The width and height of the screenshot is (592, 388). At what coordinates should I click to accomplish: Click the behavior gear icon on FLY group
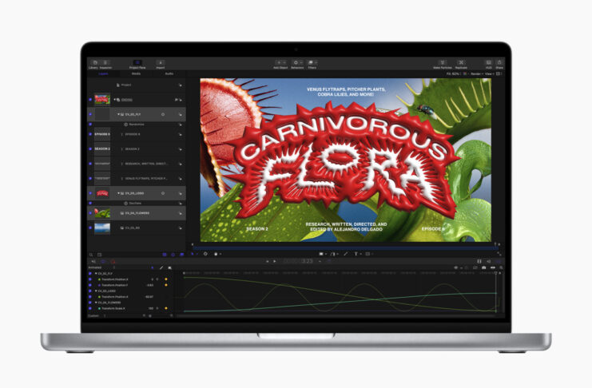[x=163, y=114]
